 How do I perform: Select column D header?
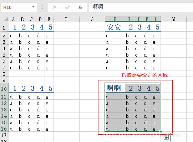(x=40, y=19)
